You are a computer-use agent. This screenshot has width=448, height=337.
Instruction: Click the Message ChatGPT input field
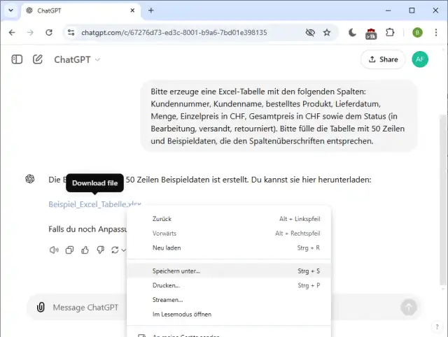[85, 308]
